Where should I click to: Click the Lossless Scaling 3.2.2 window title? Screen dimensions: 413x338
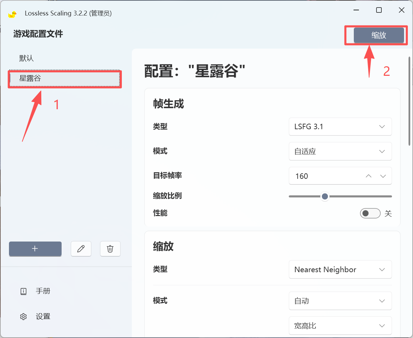pyautogui.click(x=68, y=13)
